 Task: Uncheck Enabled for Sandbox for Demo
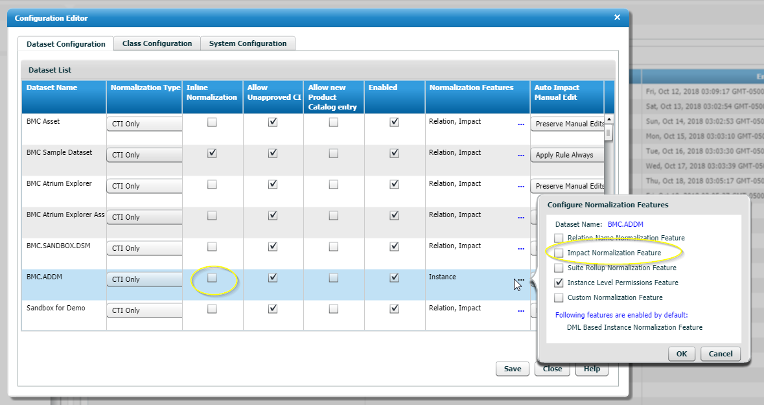click(394, 309)
